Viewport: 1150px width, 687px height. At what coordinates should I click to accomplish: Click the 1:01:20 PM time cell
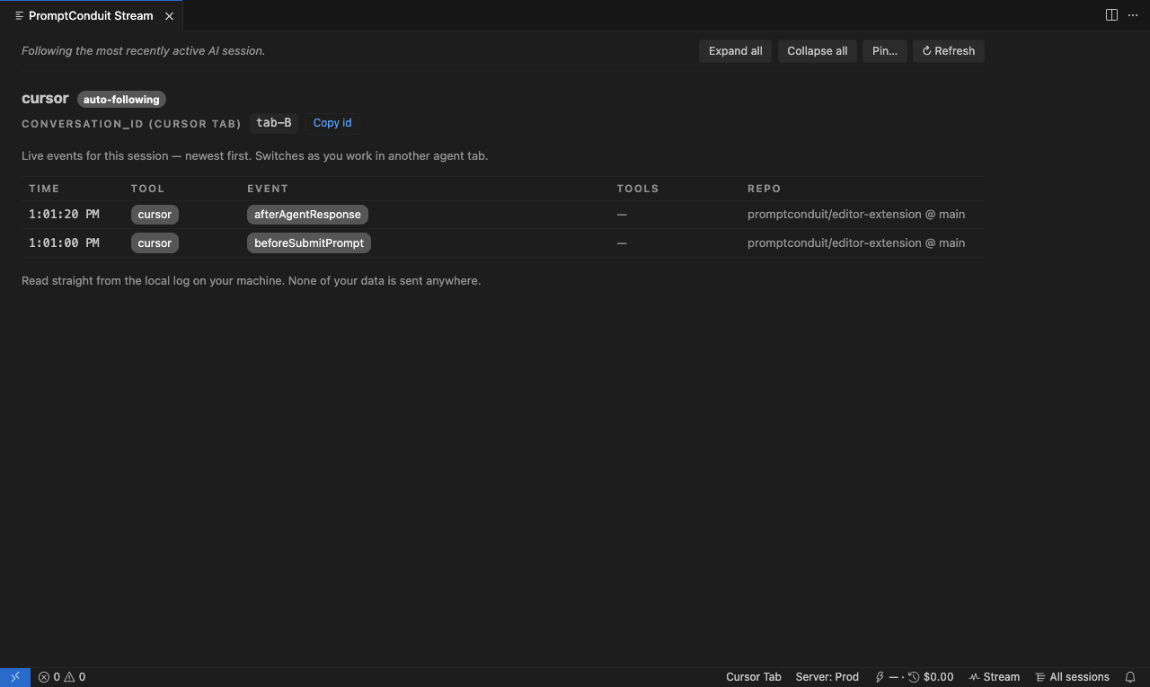coord(64,215)
